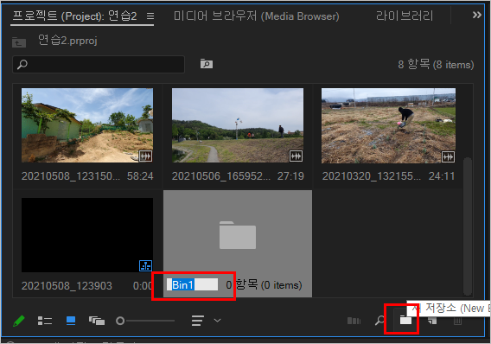Viewport: 491px width, 344px height.
Task: Switch to Freeform view
Action: pyautogui.click(x=97, y=321)
